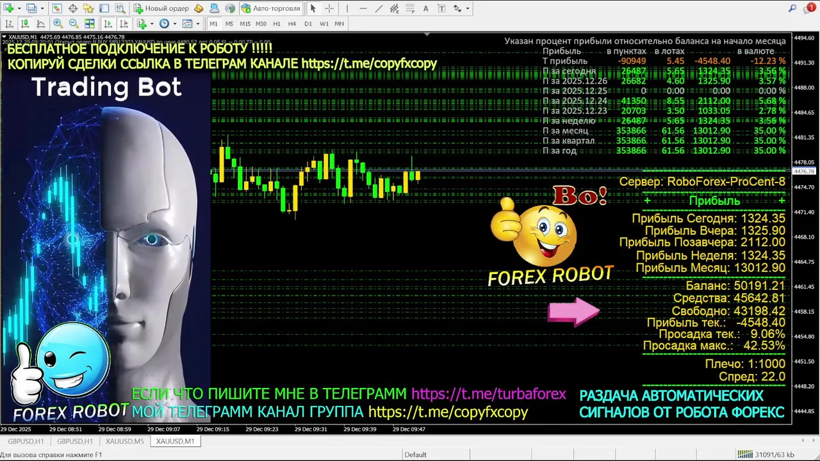The width and height of the screenshot is (820, 461).
Task: Click the blue monitor-with-person toolbar icon
Action: coord(215,8)
